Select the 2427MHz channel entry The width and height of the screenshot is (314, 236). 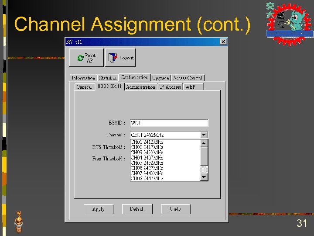(x=165, y=157)
